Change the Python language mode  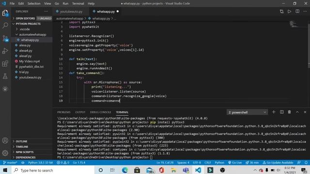(219, 162)
